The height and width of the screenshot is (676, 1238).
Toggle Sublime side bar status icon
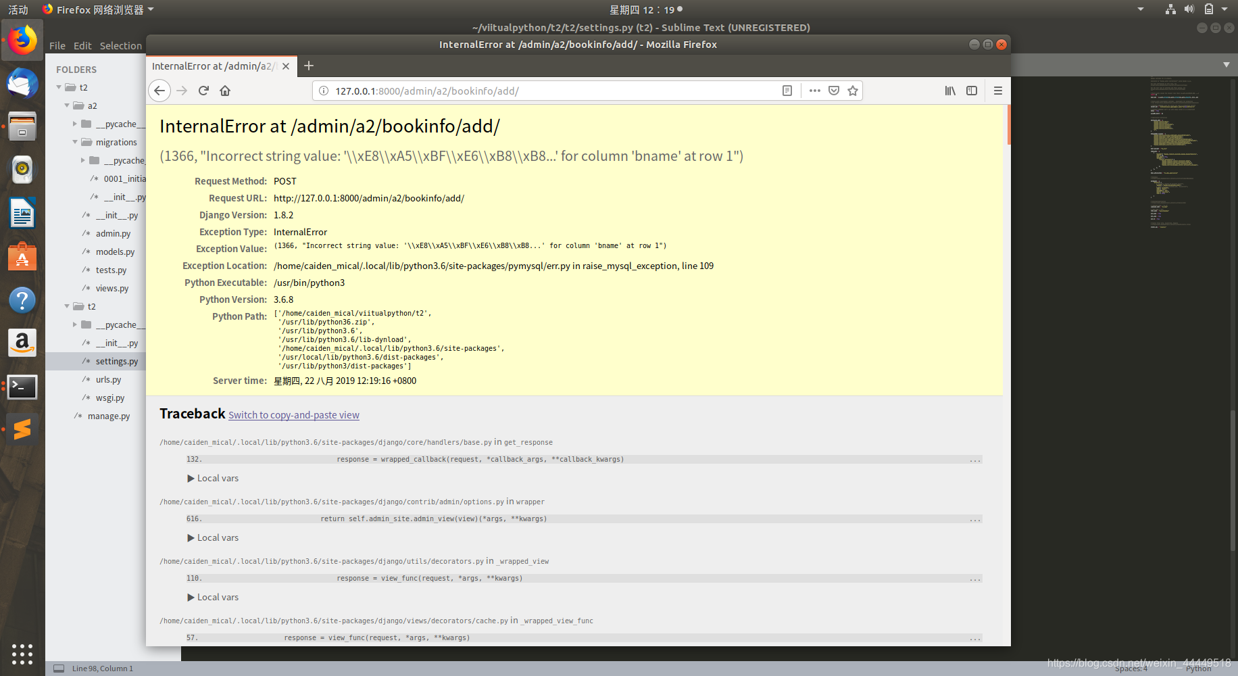point(59,669)
